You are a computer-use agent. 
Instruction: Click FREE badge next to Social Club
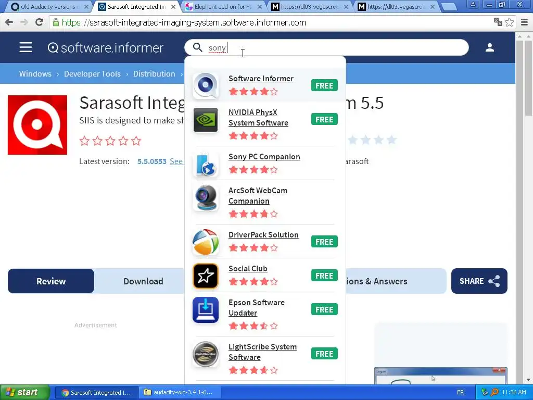[x=324, y=276]
